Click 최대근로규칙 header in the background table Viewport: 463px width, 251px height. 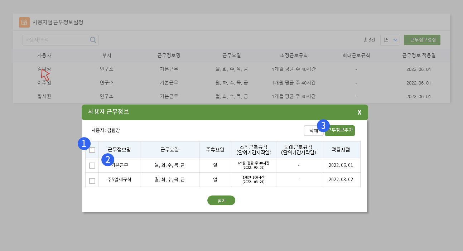(x=356, y=55)
